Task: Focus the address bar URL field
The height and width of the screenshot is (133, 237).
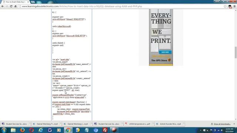Action: point(121,6)
